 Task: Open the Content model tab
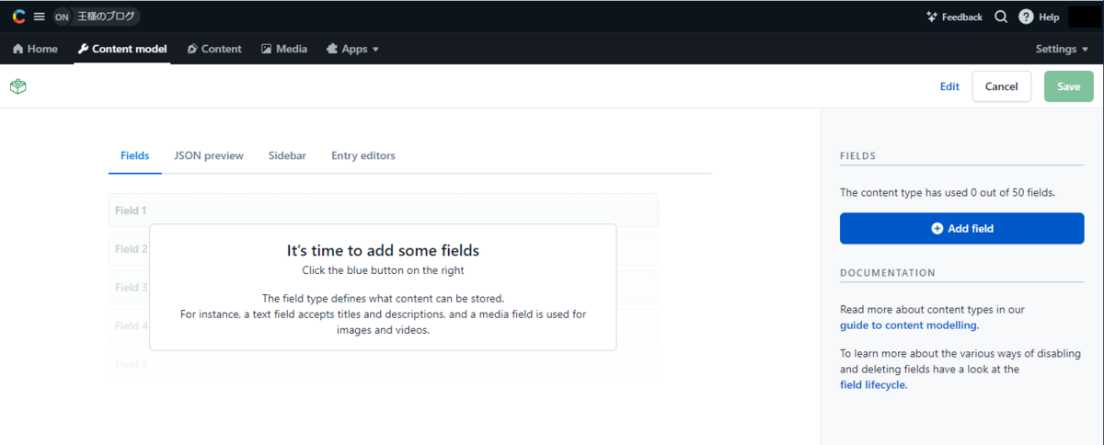point(122,49)
